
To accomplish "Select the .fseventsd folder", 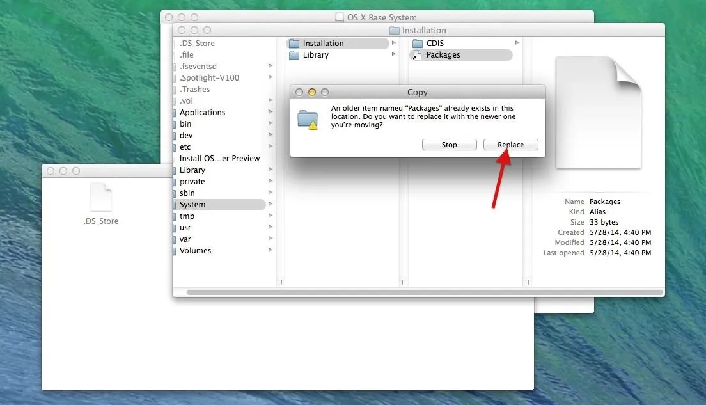I will (x=198, y=67).
